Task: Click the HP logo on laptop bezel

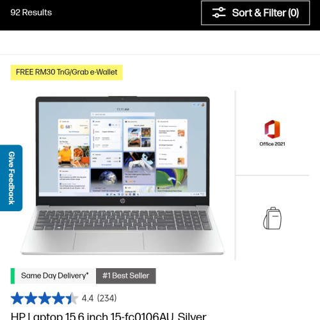Action: (x=122, y=201)
